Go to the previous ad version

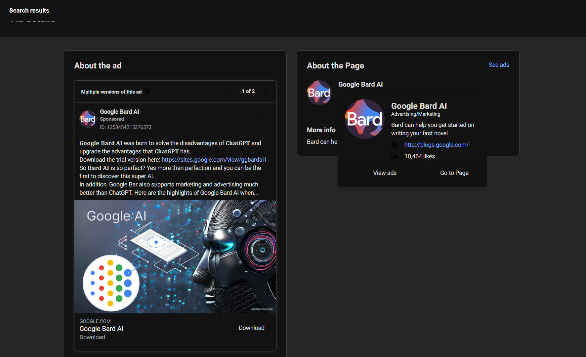[231, 91]
